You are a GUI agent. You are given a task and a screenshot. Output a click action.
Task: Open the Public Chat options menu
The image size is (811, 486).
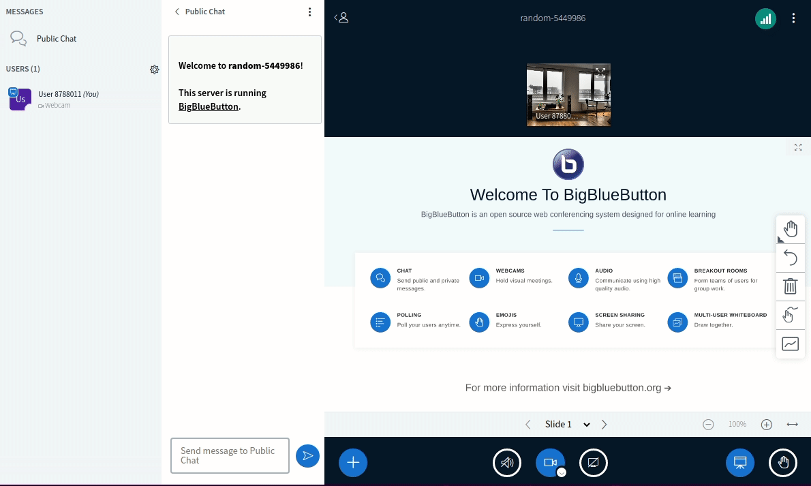(x=309, y=12)
